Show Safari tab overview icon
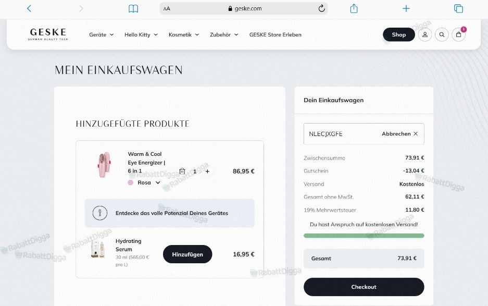 click(458, 8)
